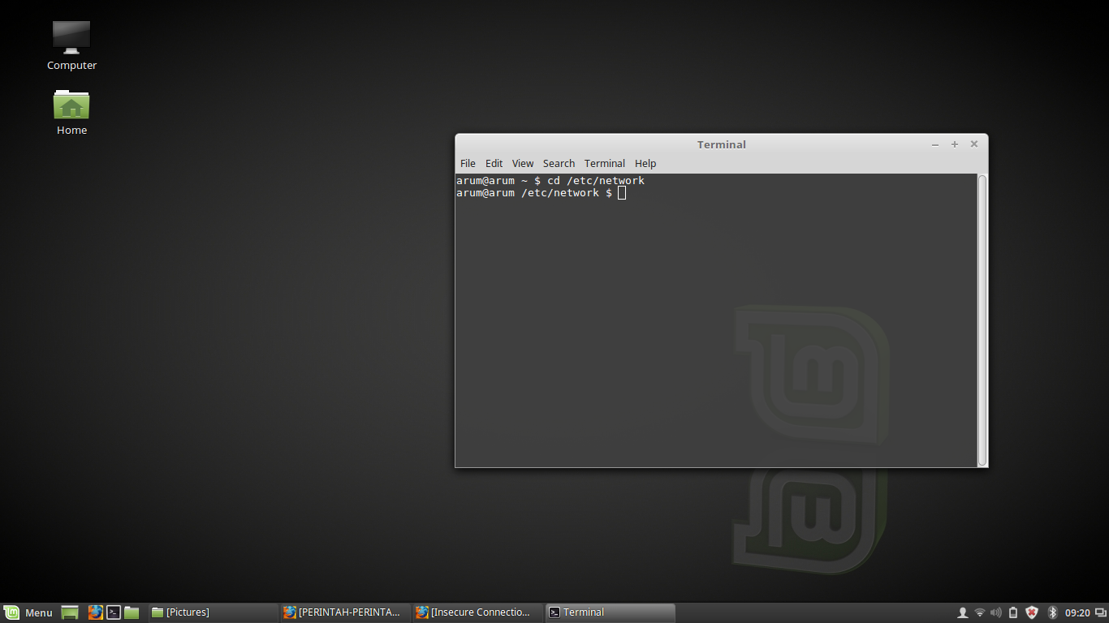The width and height of the screenshot is (1109, 623).
Task: Open the Help menu in Terminal
Action: click(x=645, y=163)
